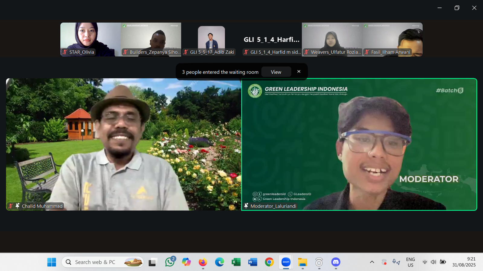The width and height of the screenshot is (483, 271).
Task: Select the GLI 5_5_17_Adib Zaki thumbnail
Action: coord(211,39)
